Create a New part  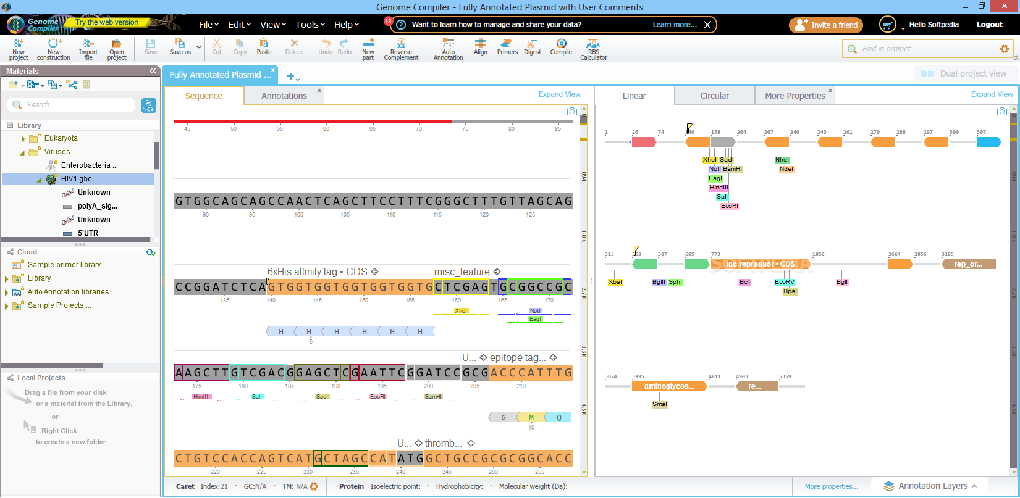coord(368,49)
